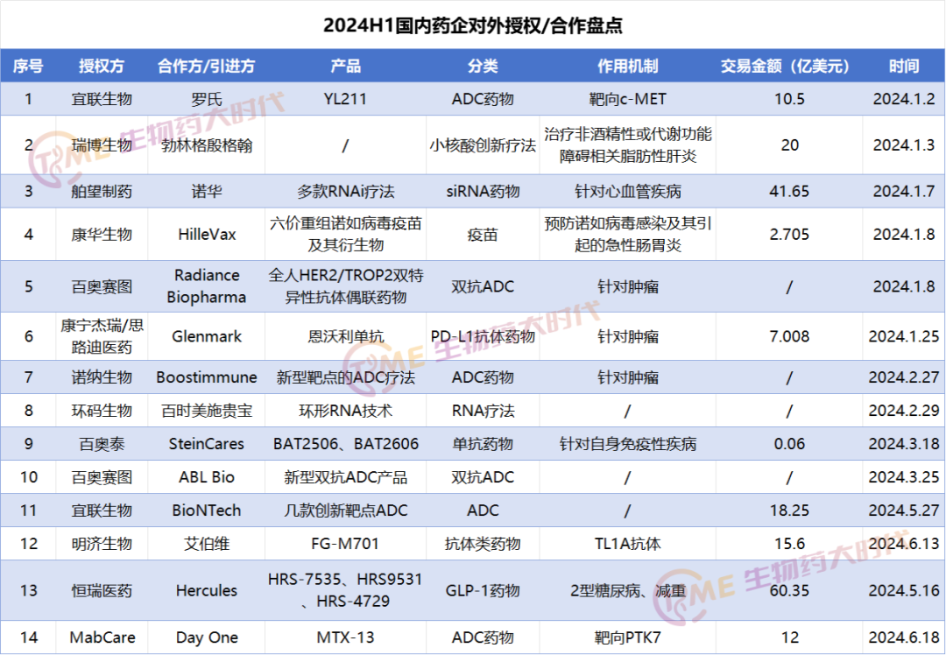Click the '作用机制' column header

627,66
